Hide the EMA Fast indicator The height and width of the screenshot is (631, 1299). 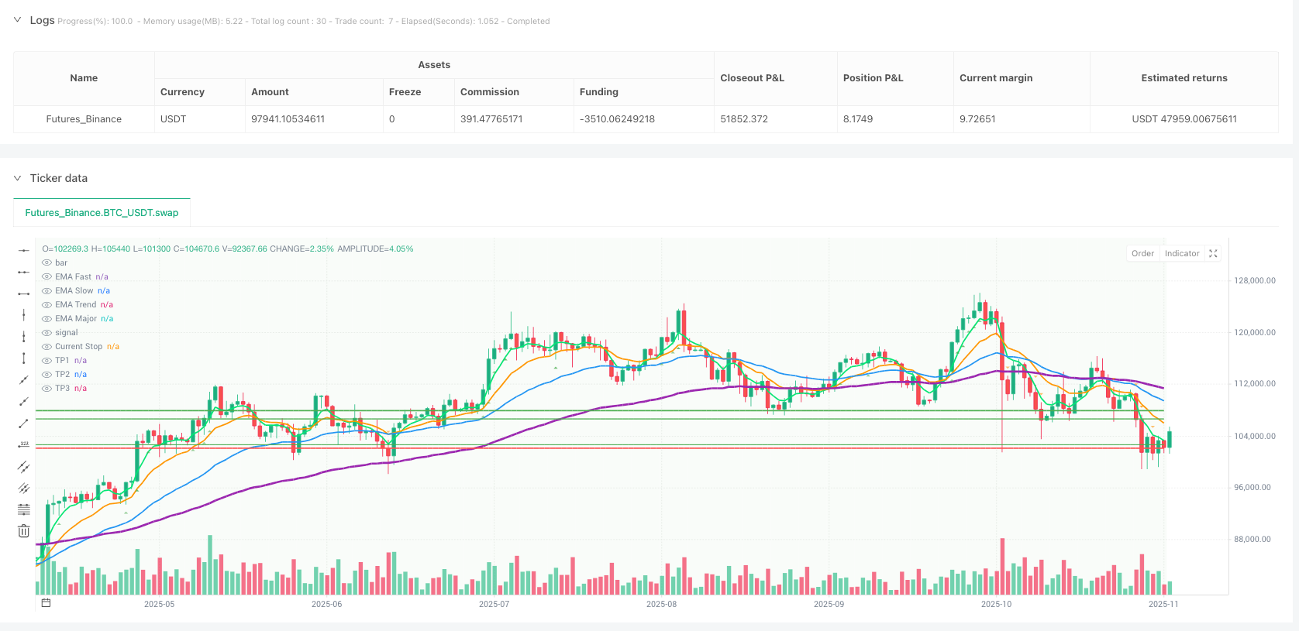pos(47,277)
